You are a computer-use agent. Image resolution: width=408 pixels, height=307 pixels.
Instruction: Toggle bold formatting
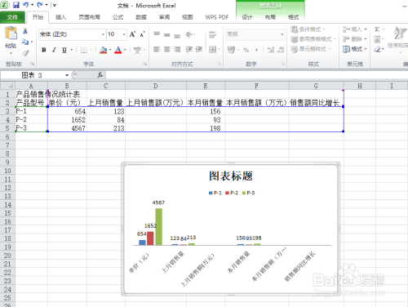click(x=44, y=50)
